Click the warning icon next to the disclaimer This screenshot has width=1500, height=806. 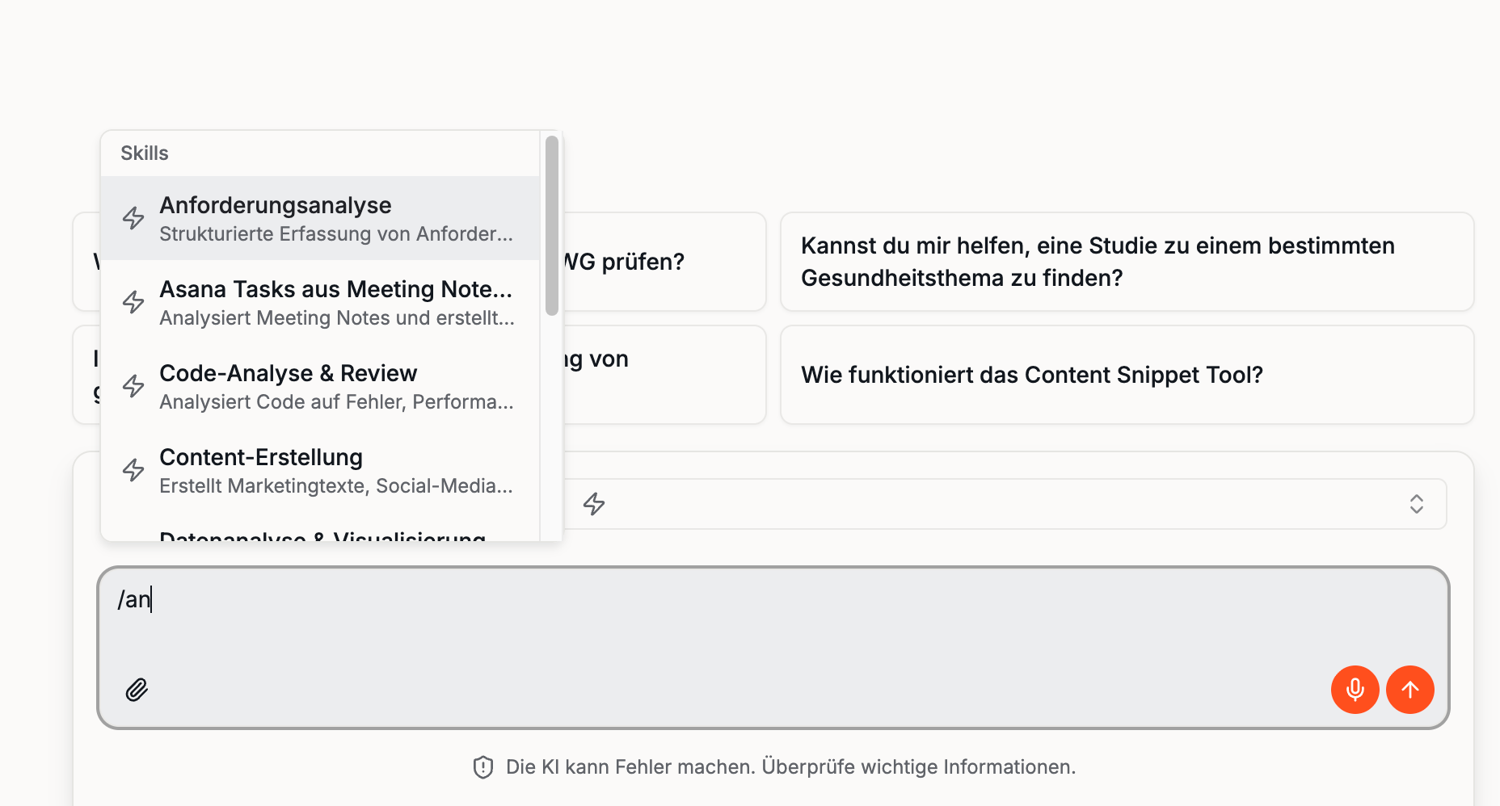[482, 767]
